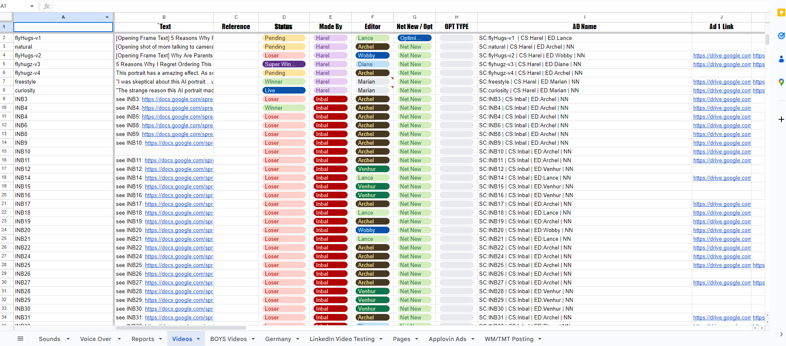The width and height of the screenshot is (786, 346).
Task: Open the Google Keep side panel icon
Action: click(x=781, y=13)
